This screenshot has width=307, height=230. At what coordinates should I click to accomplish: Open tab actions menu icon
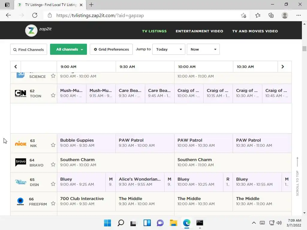click(x=7, y=5)
